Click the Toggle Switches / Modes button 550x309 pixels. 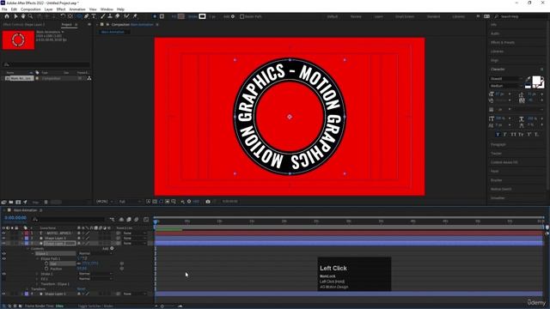pos(95,306)
